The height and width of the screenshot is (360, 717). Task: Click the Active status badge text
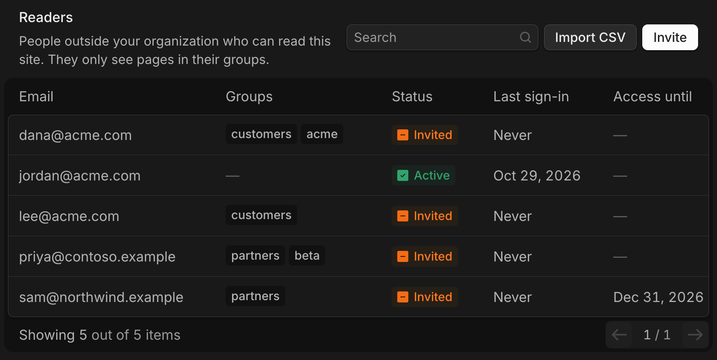pos(432,175)
